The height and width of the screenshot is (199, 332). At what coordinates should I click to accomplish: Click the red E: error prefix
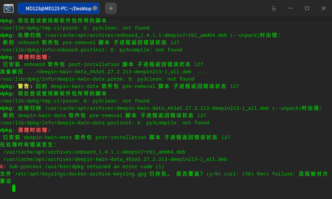[3, 166]
